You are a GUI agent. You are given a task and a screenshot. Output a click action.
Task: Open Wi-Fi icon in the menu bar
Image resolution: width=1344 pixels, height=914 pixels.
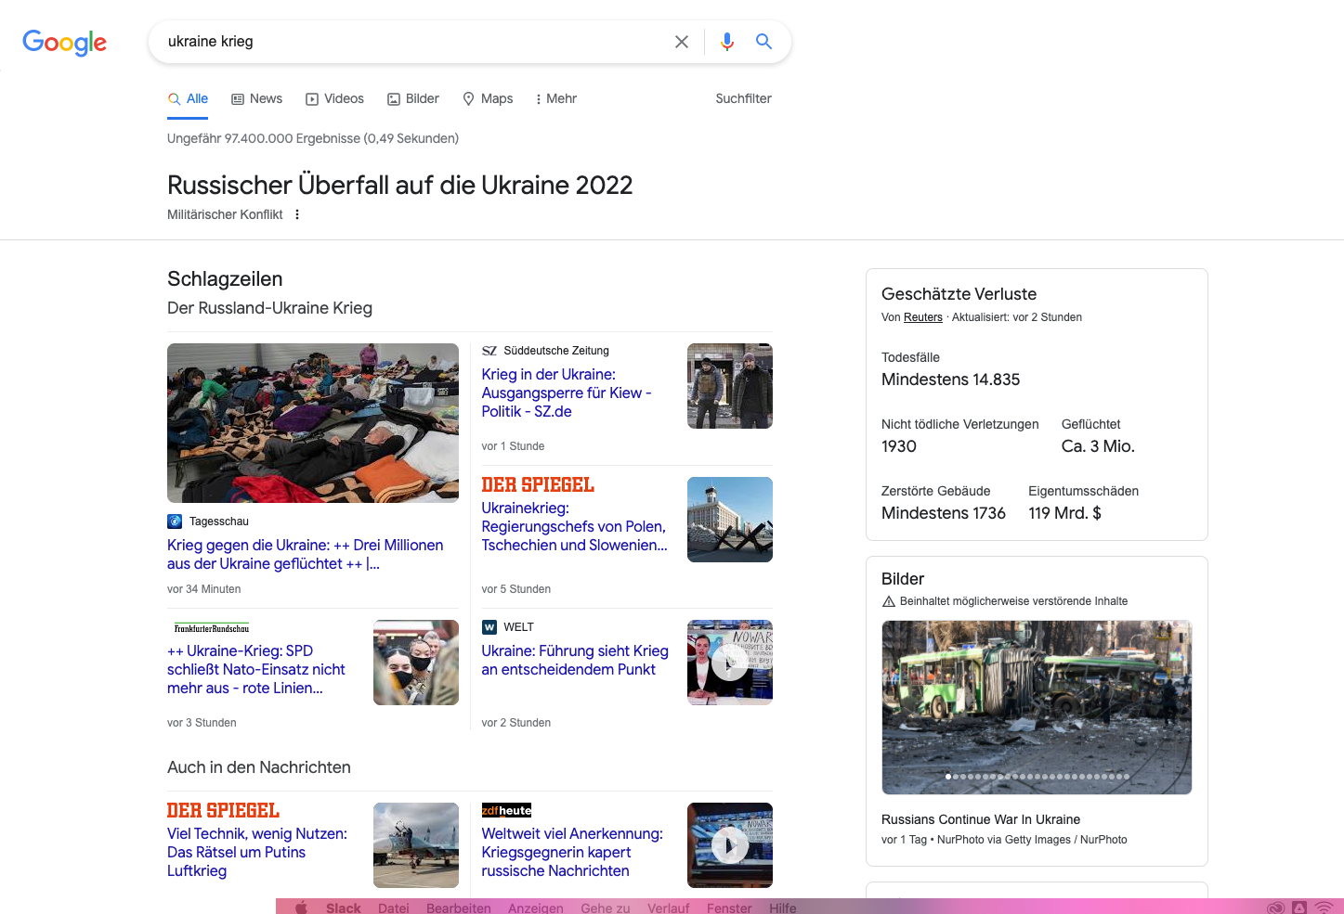[x=1324, y=908]
